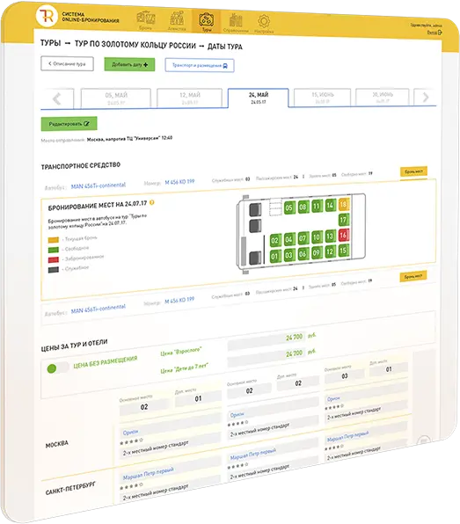Click the Редактировать button
Screen dimensions: 460x524
click(69, 124)
